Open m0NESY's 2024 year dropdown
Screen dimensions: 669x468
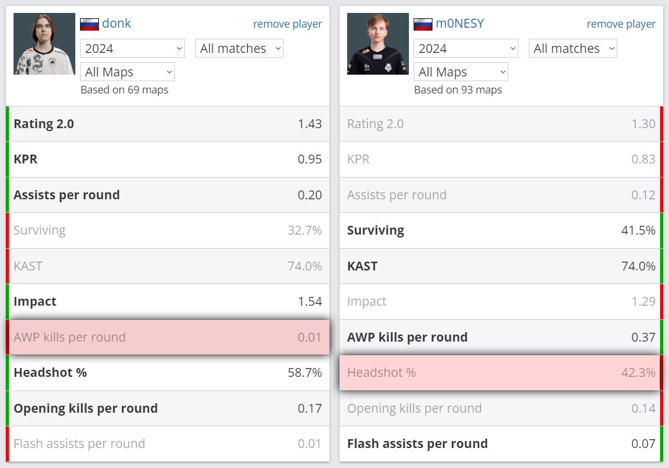466,48
